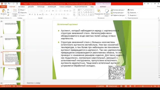Toggle text shadow (S) formatting

pyautogui.click(x=37, y=14)
